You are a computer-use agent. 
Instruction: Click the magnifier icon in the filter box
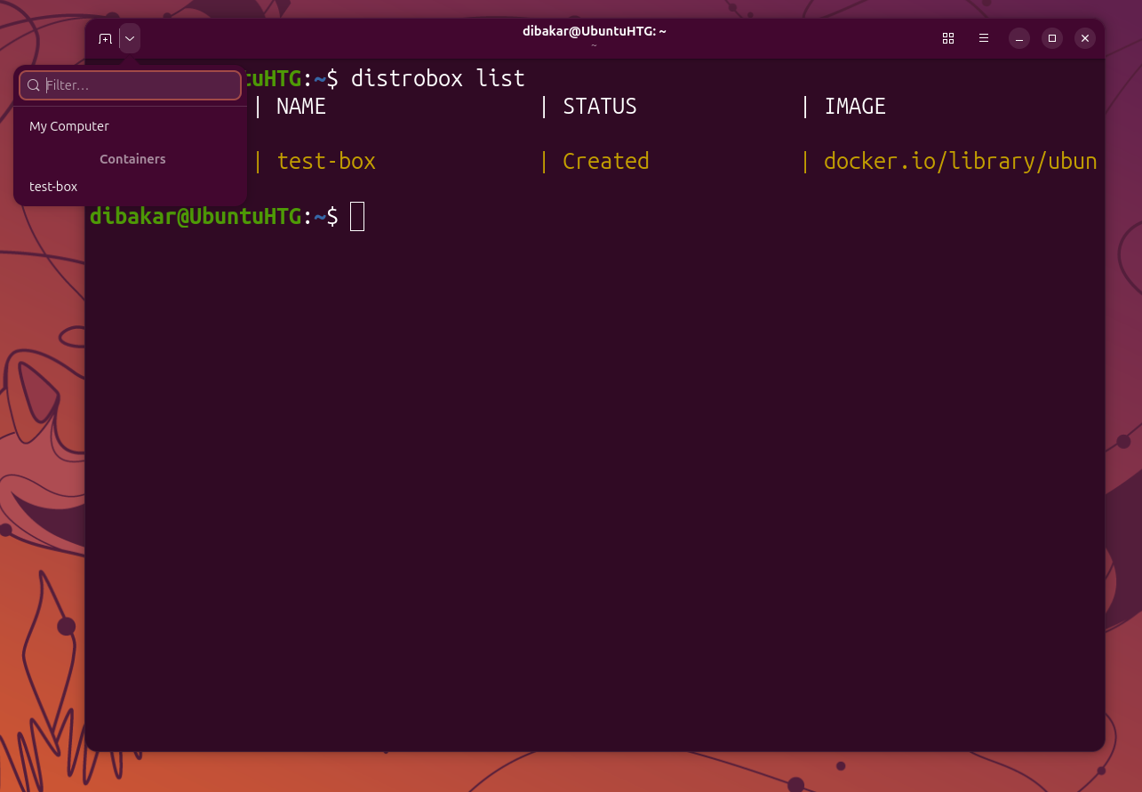[x=34, y=85]
